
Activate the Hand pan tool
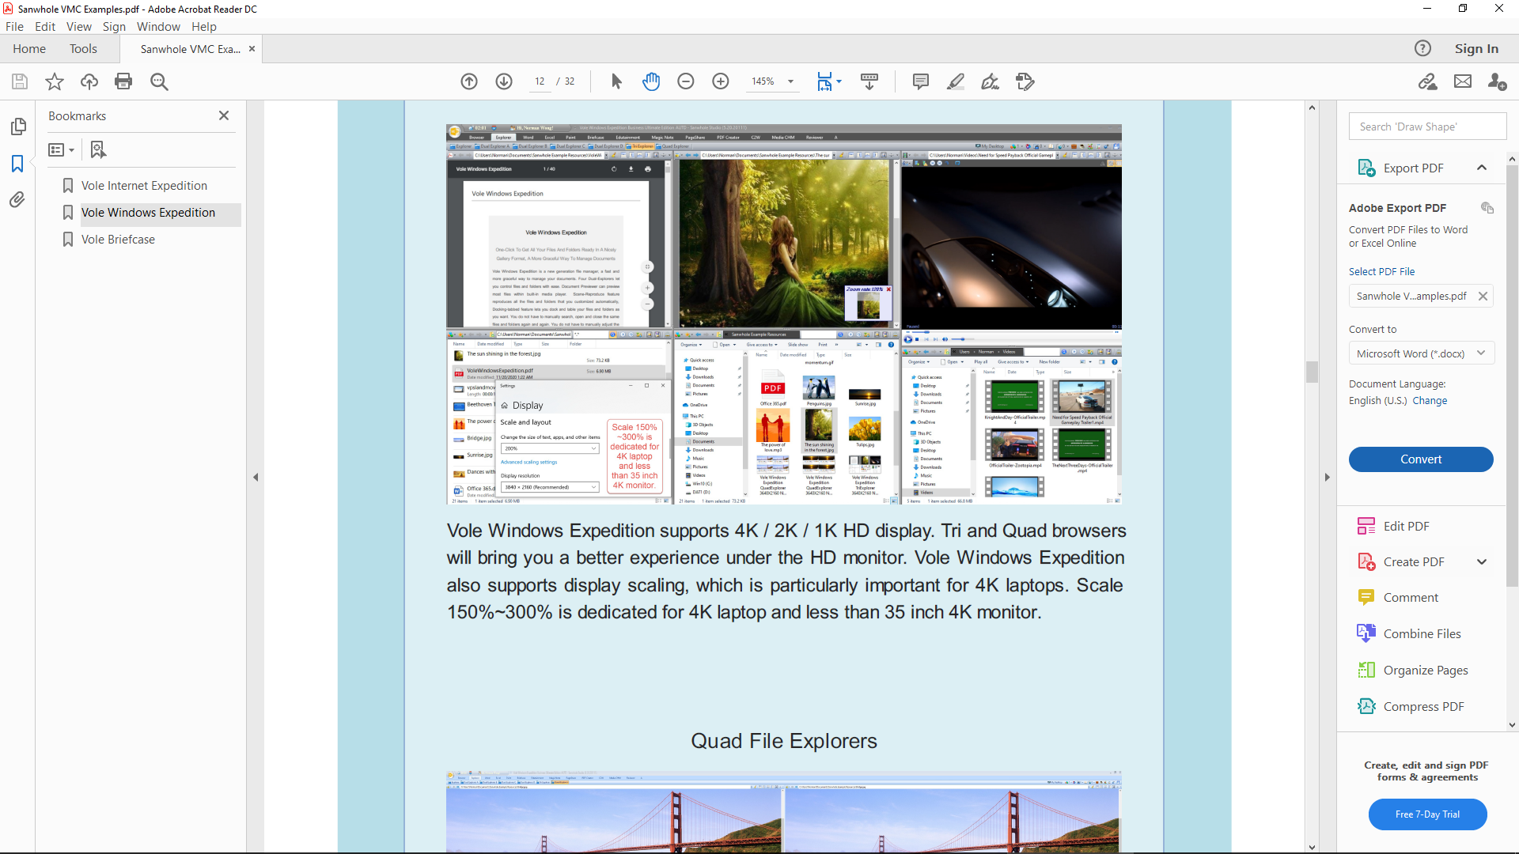tap(651, 81)
